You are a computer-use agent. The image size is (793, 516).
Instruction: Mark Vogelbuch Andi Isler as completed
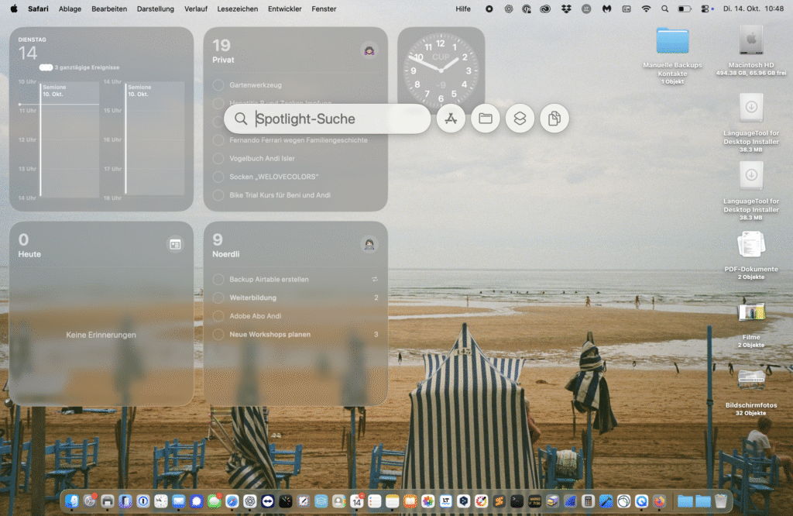point(218,158)
